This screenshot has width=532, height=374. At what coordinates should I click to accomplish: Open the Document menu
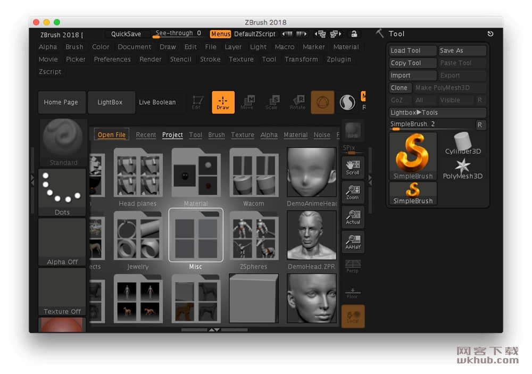[135, 47]
